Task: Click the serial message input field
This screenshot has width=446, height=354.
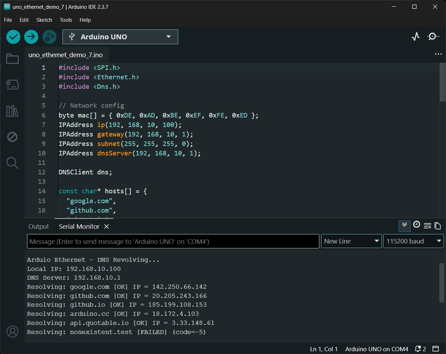Action: tap(173, 241)
